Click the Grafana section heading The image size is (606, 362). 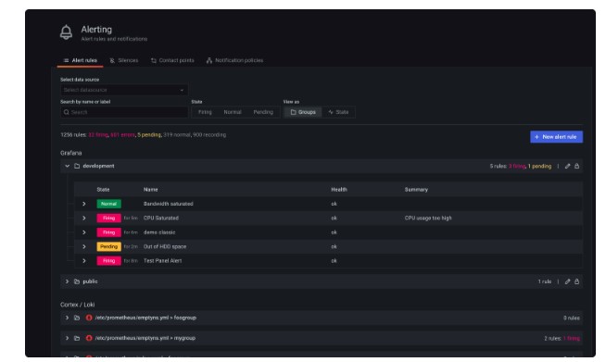click(x=71, y=153)
